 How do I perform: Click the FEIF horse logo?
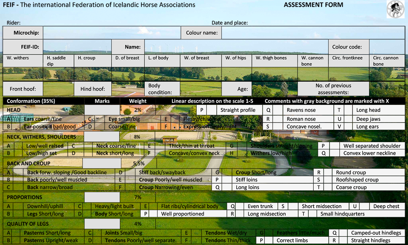[x=395, y=9]
